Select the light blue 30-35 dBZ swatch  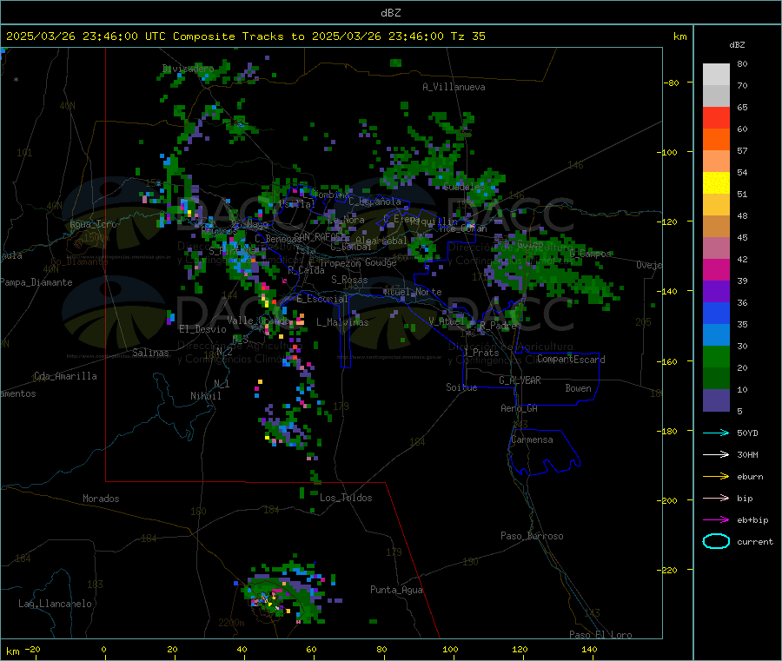[716, 335]
